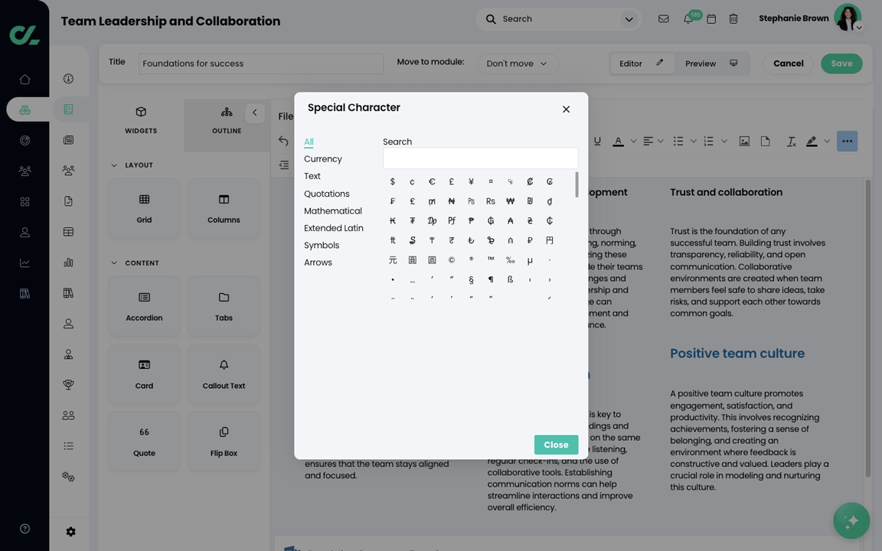Open the Widgets panel tab
882x551 pixels.
point(141,119)
